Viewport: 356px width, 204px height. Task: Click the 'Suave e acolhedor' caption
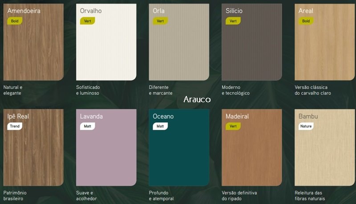pos(86,196)
